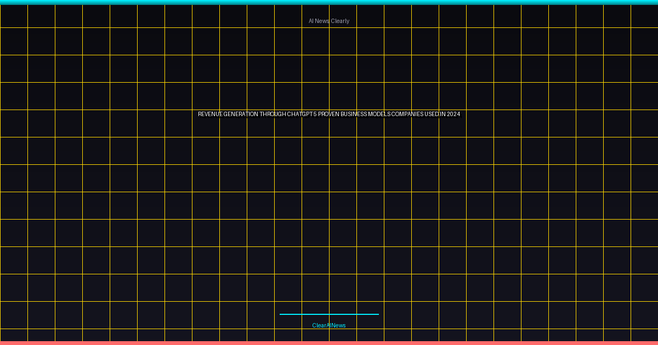Click the number "5" in the headline
This screenshot has width=658, height=345.
coord(315,114)
